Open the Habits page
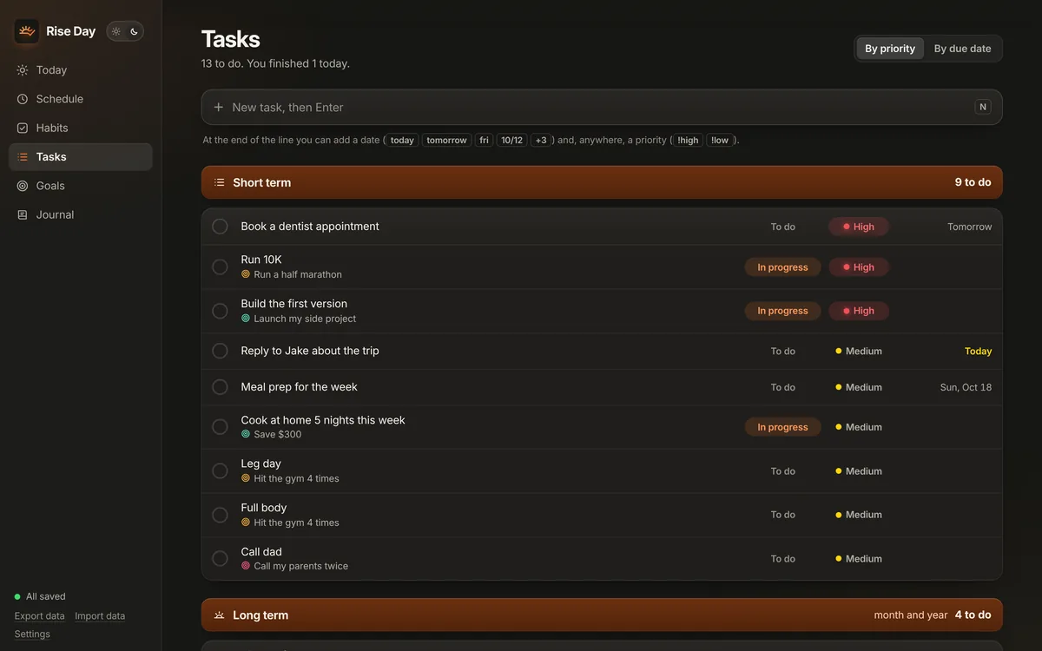Image resolution: width=1042 pixels, height=651 pixels. [81, 128]
